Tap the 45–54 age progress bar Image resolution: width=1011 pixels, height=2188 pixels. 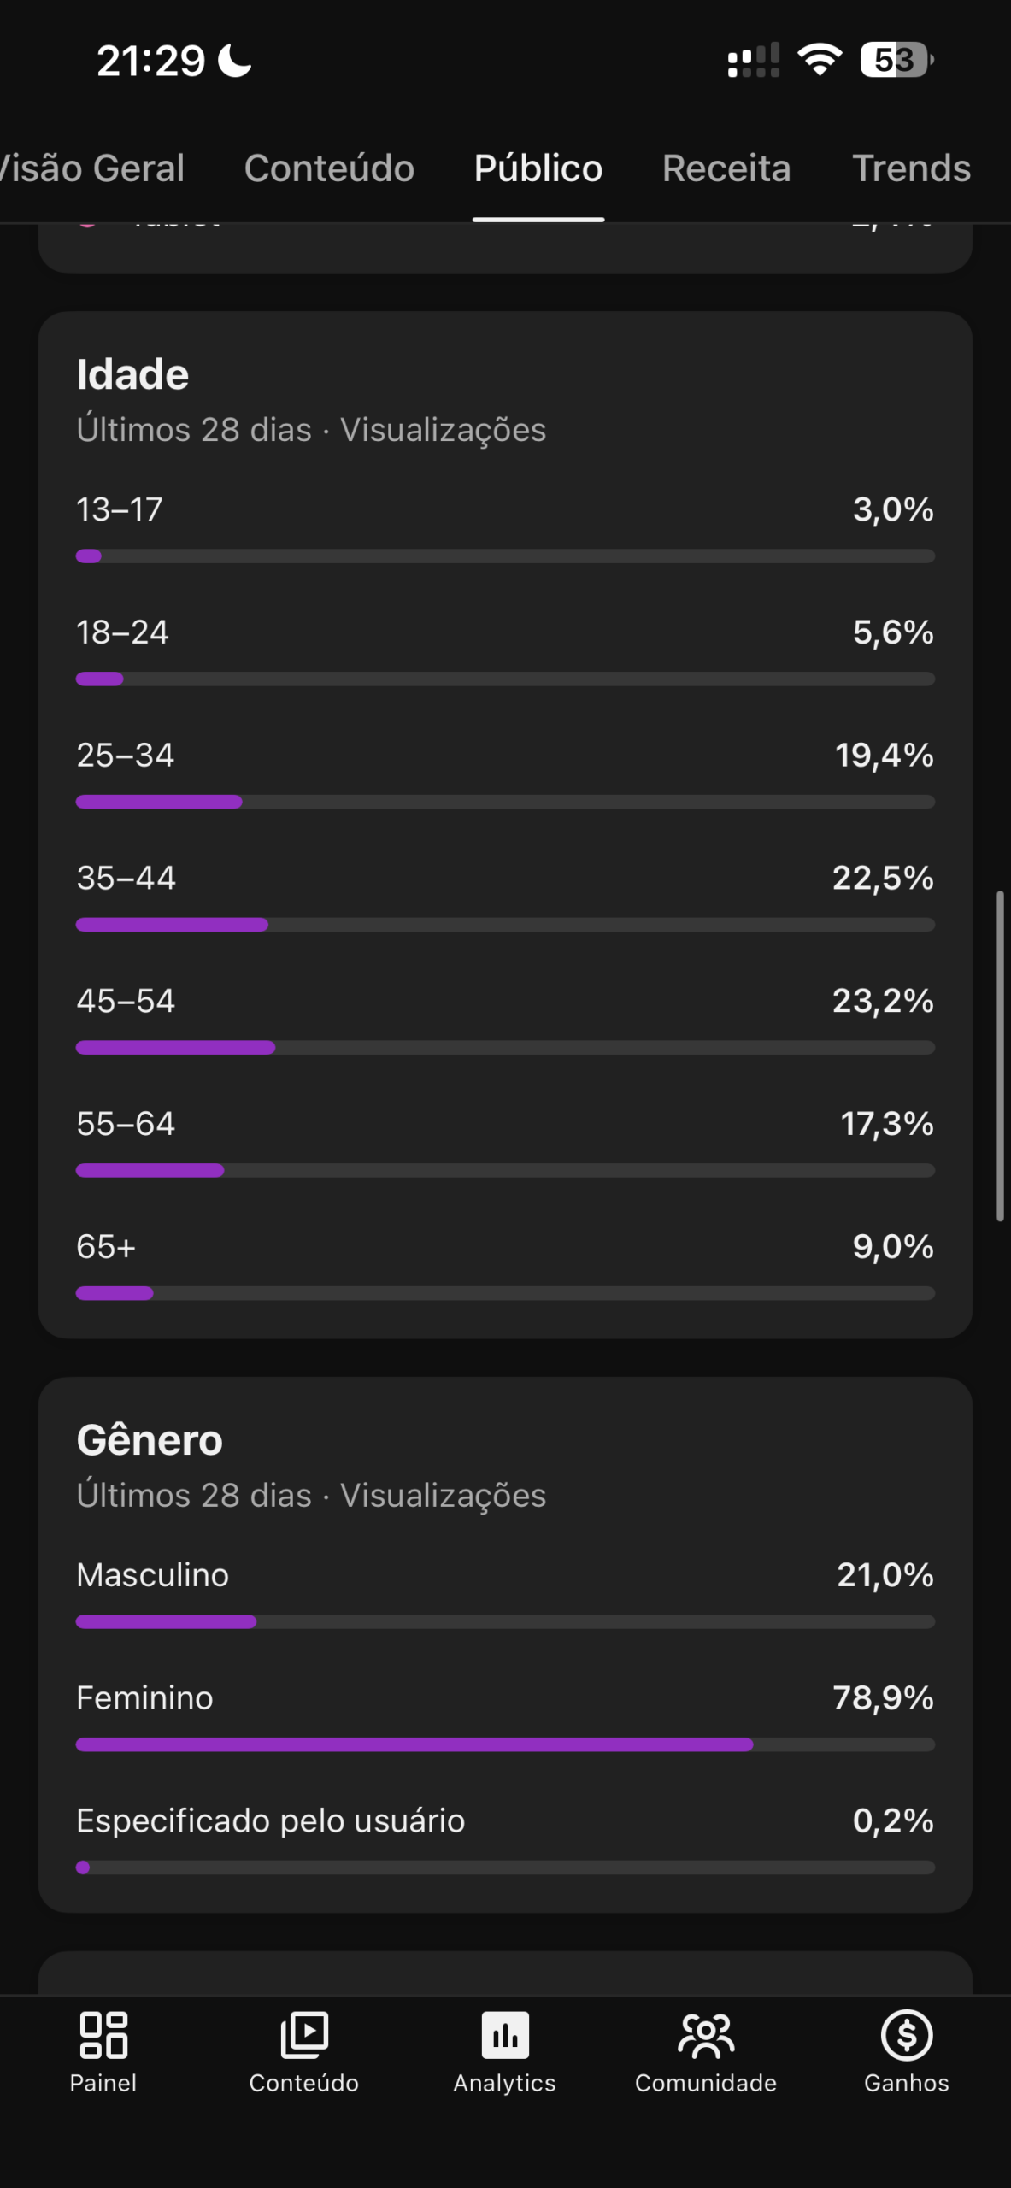click(505, 1048)
